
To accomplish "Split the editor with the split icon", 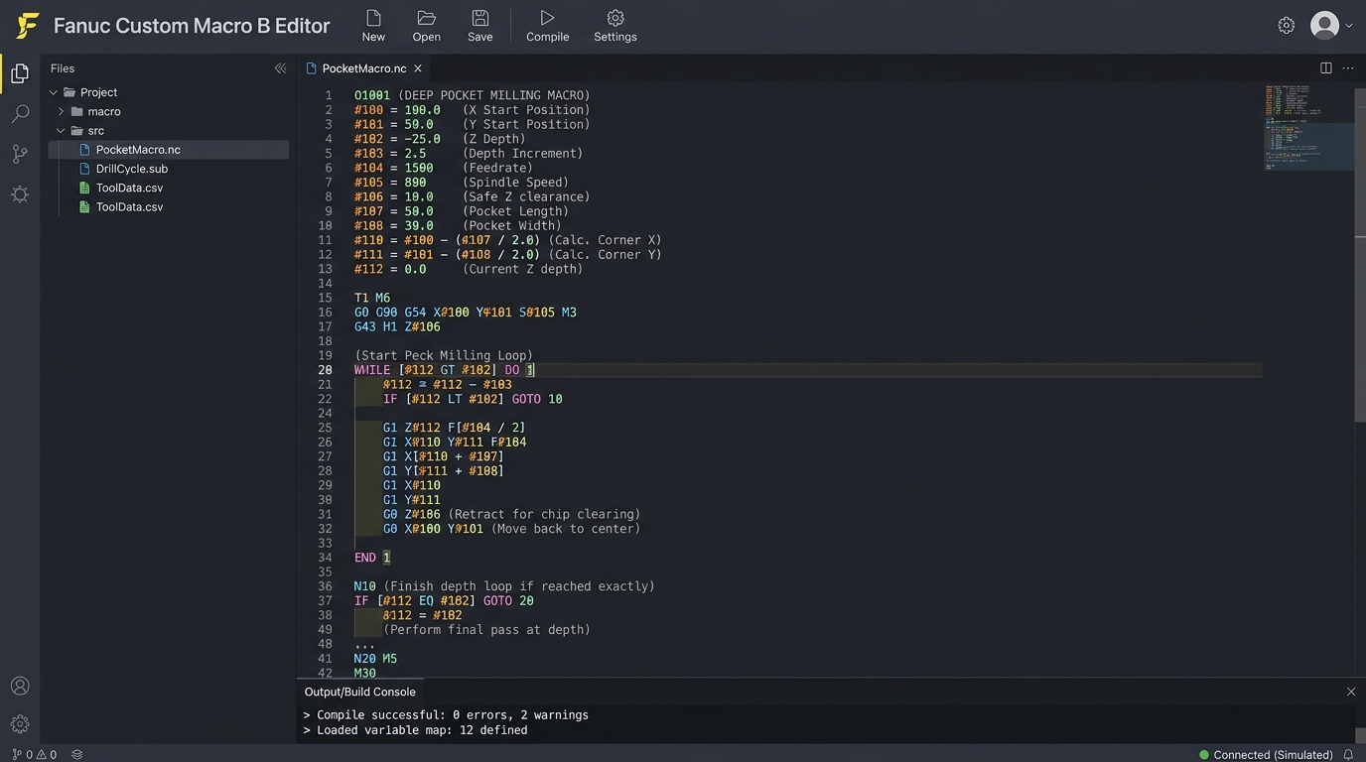I will [x=1326, y=68].
